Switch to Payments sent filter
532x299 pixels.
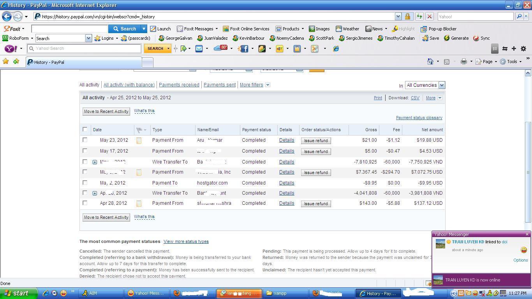click(220, 85)
